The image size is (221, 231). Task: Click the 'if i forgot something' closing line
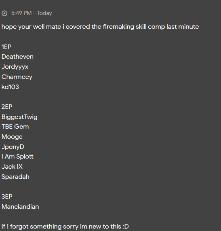point(65,227)
